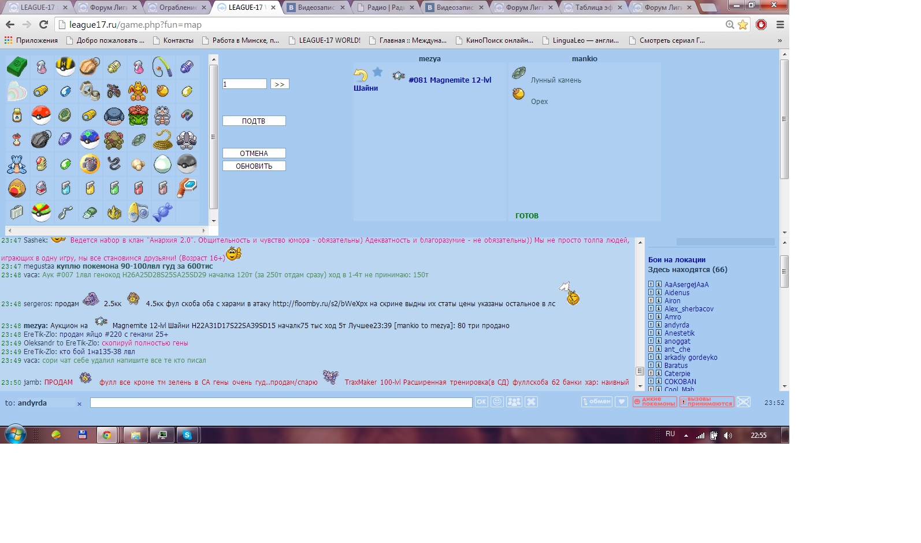The width and height of the screenshot is (921, 543).
Task: Choose the Friend Ball in bottom row
Action: 41,213
